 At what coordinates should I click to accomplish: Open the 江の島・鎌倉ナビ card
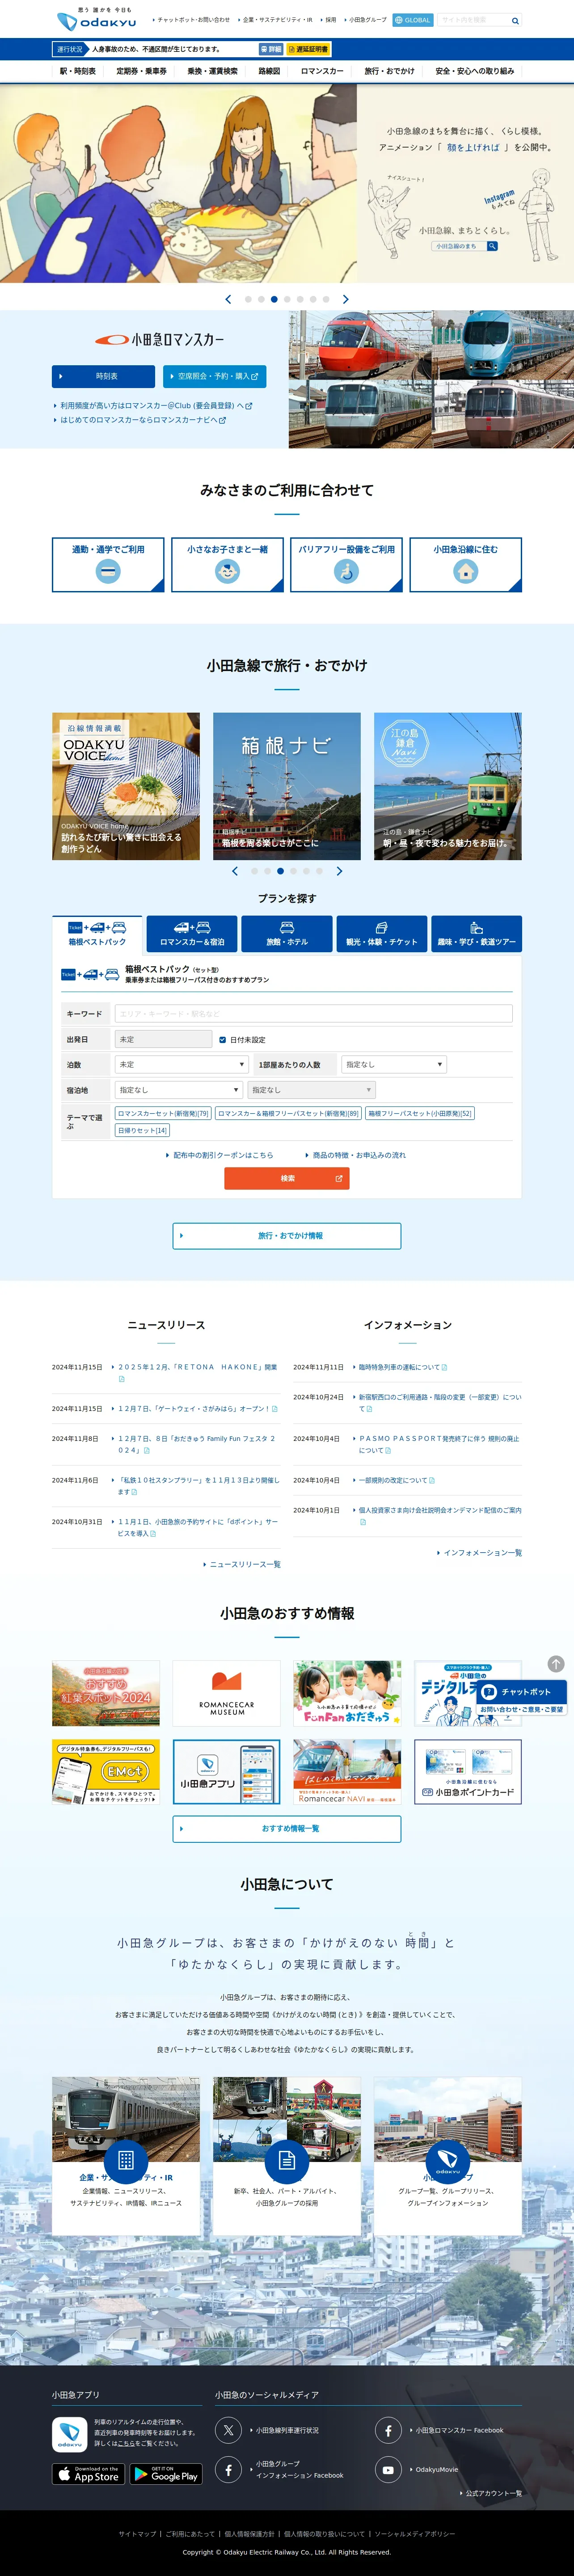pyautogui.click(x=448, y=786)
